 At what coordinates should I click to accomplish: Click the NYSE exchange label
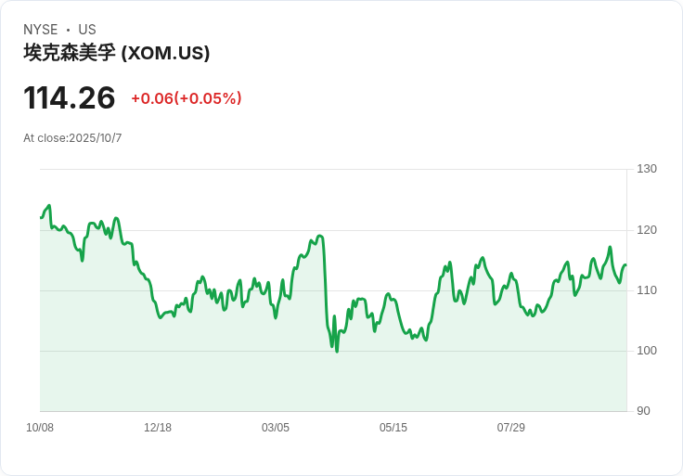tap(41, 30)
